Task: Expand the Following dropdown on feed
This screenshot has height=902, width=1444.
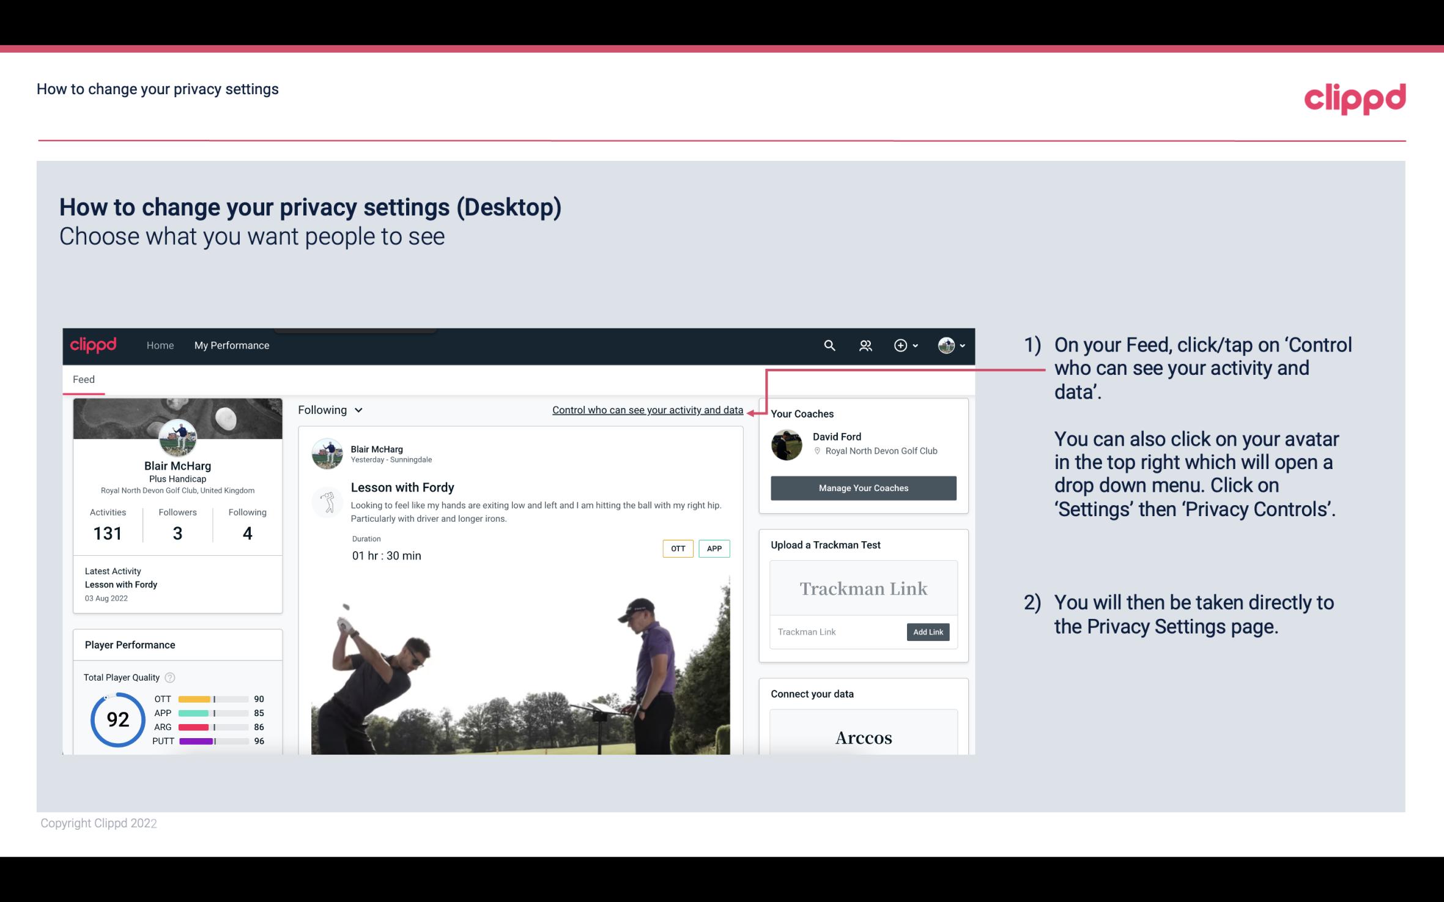Action: point(328,408)
